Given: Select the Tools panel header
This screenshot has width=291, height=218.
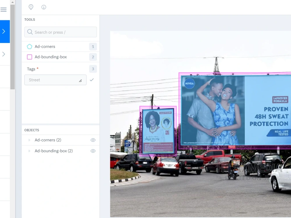Looking at the screenshot, I should tap(29, 19).
